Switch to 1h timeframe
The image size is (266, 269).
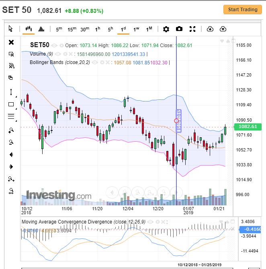click(98, 29)
